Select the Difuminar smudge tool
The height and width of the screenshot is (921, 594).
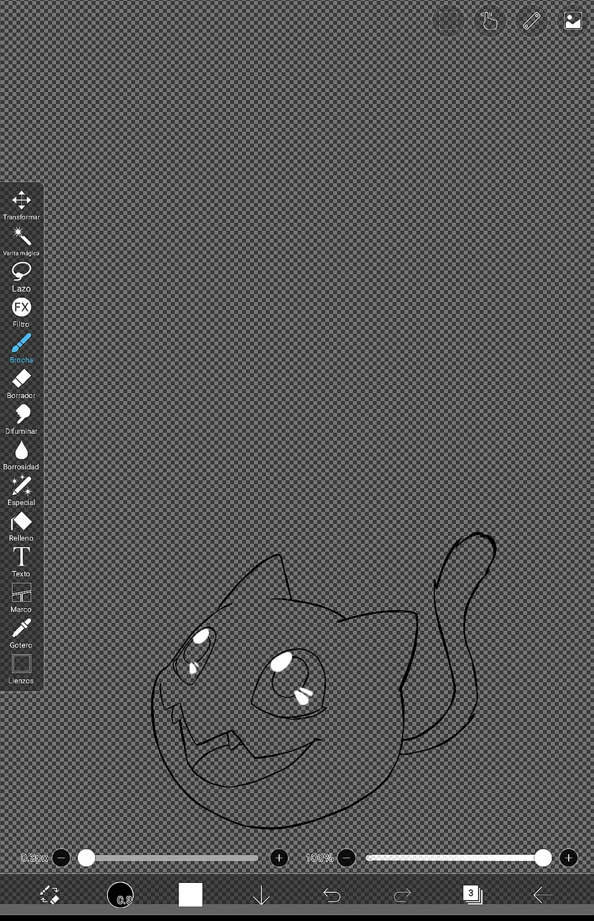tap(22, 419)
